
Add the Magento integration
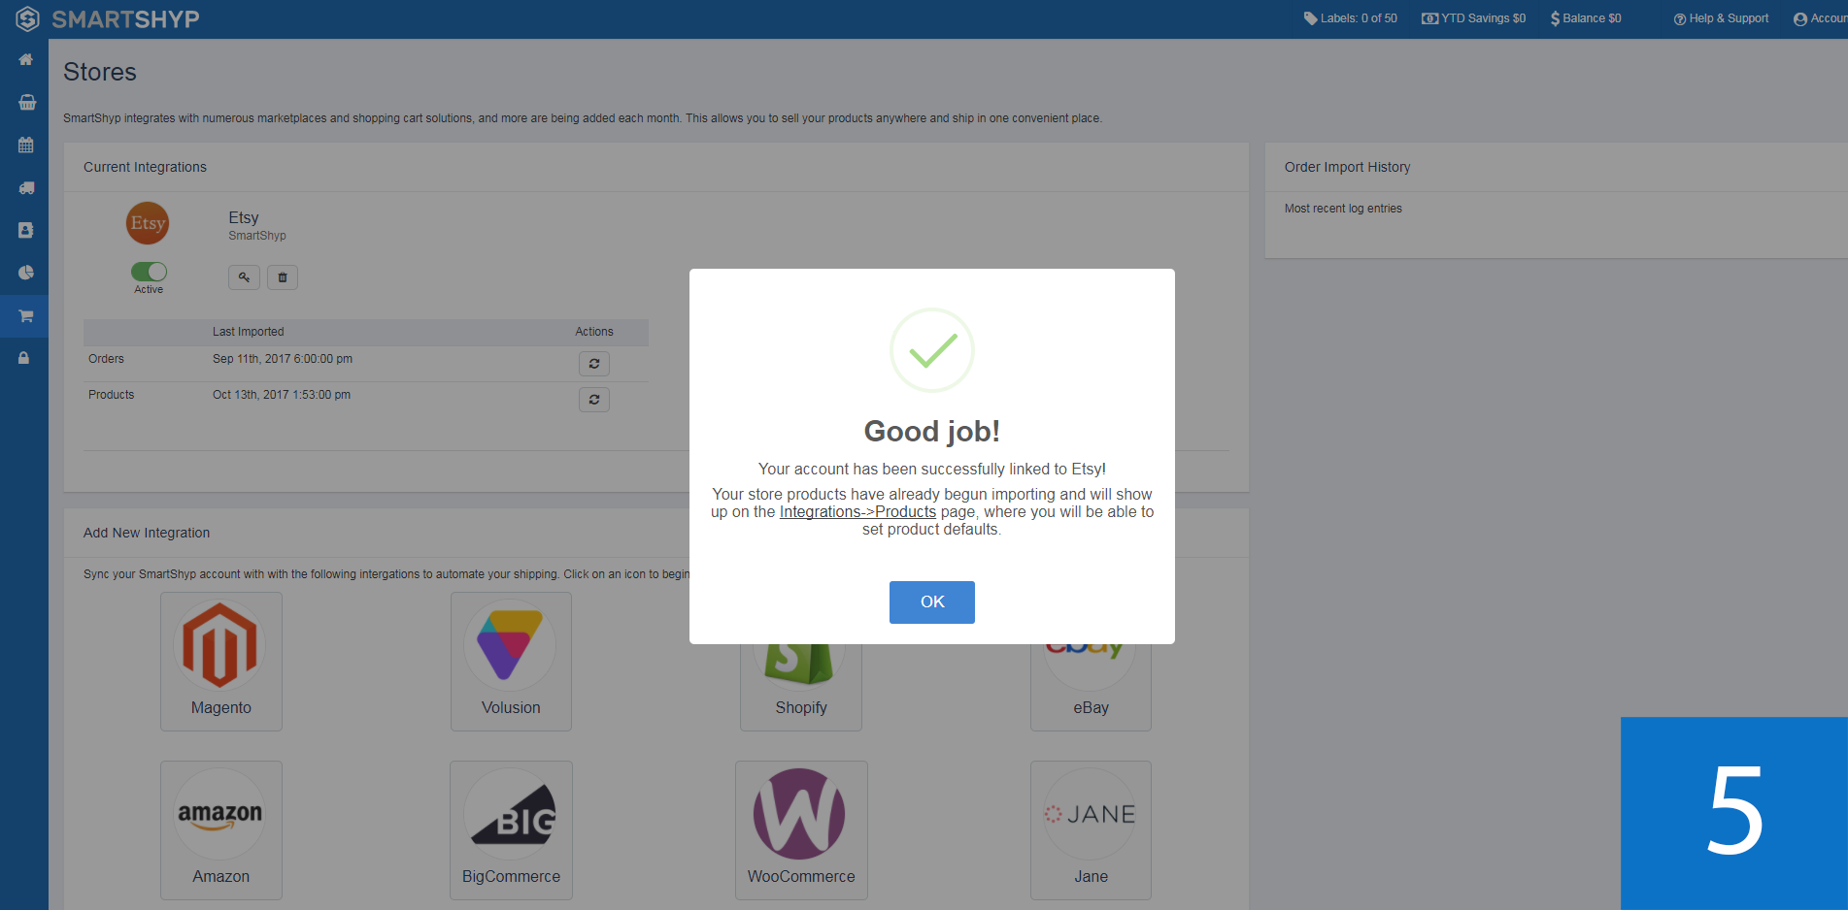pos(221,662)
